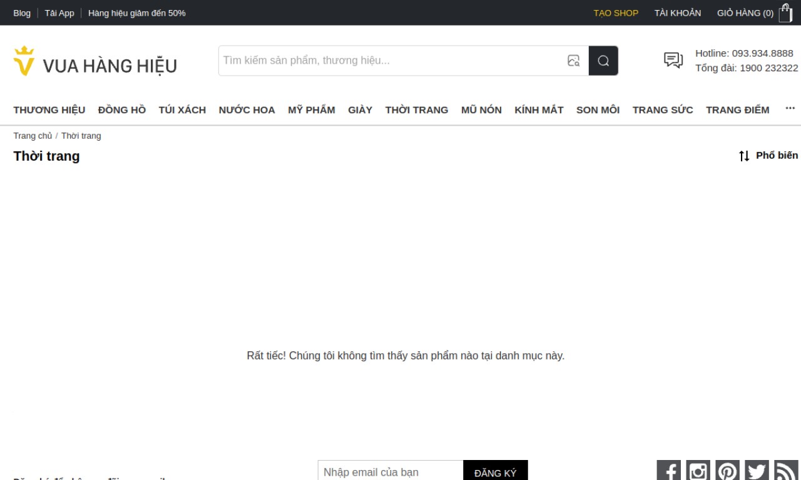
Task: Click the magnifier search button
Action: (x=603, y=61)
